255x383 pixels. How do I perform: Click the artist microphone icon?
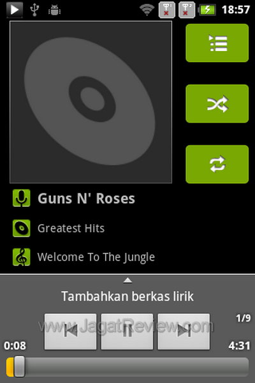pos(22,198)
